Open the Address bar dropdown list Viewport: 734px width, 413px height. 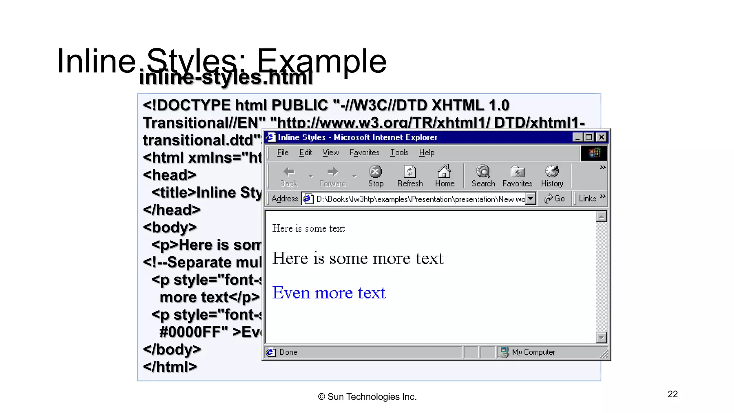tap(531, 199)
